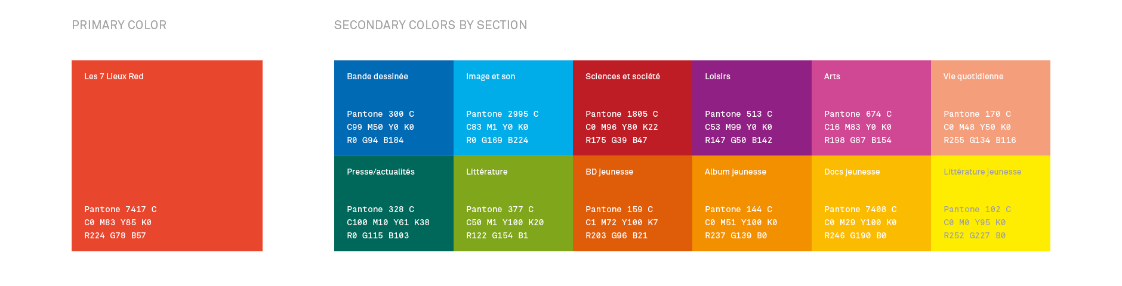1122x286 pixels.
Task: Click the Pantone 7417 C label
Action: coord(121,209)
